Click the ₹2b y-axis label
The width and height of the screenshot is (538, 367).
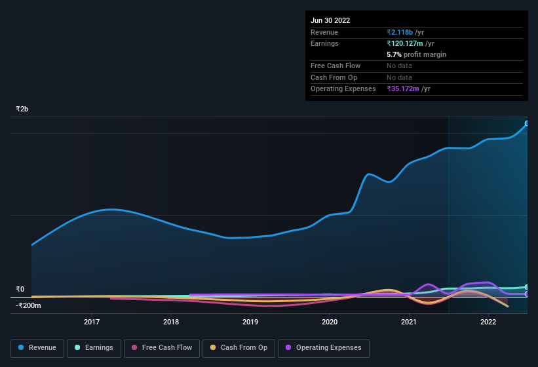[x=22, y=109]
